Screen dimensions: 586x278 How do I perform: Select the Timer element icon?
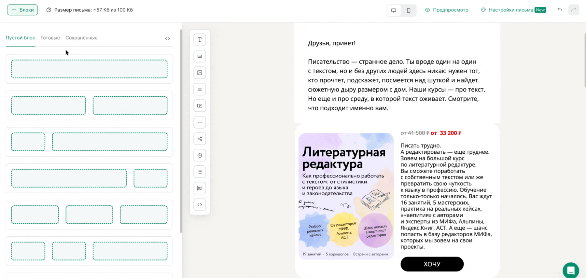(200, 155)
